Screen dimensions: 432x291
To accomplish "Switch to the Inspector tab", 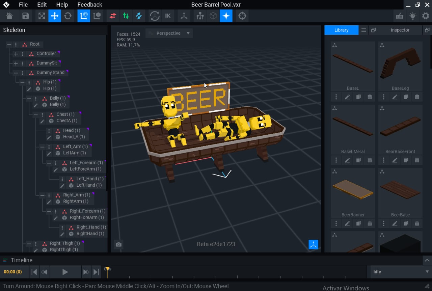I will [x=400, y=30].
